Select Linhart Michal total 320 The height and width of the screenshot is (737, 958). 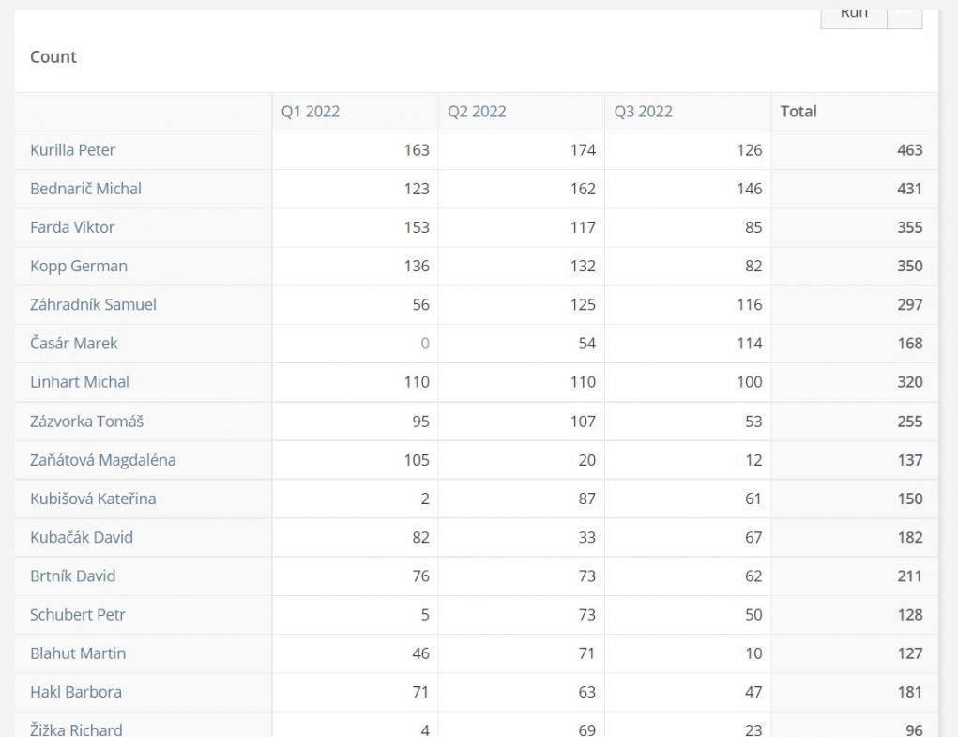pos(910,382)
